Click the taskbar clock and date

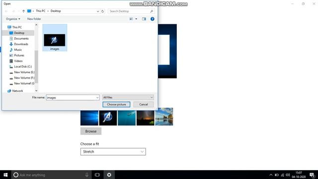pos(299,175)
